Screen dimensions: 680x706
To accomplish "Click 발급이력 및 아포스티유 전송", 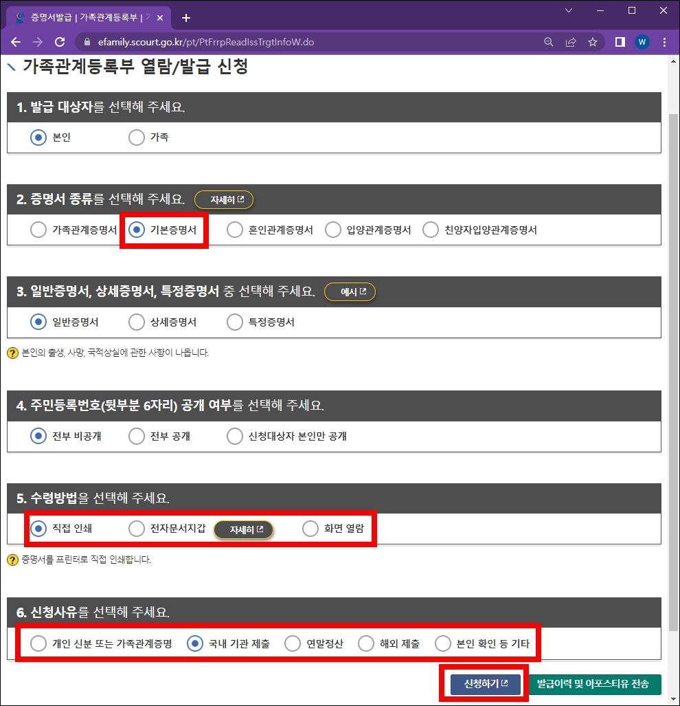I will (x=595, y=685).
